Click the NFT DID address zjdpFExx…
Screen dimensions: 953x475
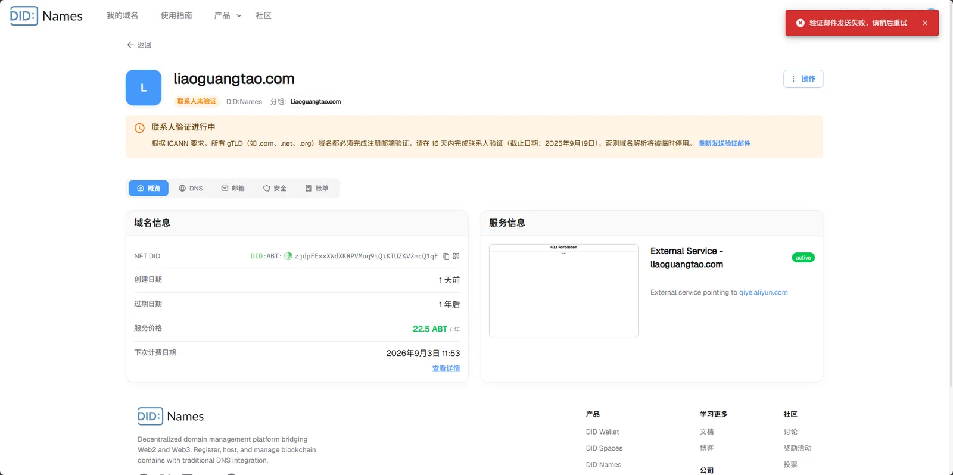(x=366, y=256)
